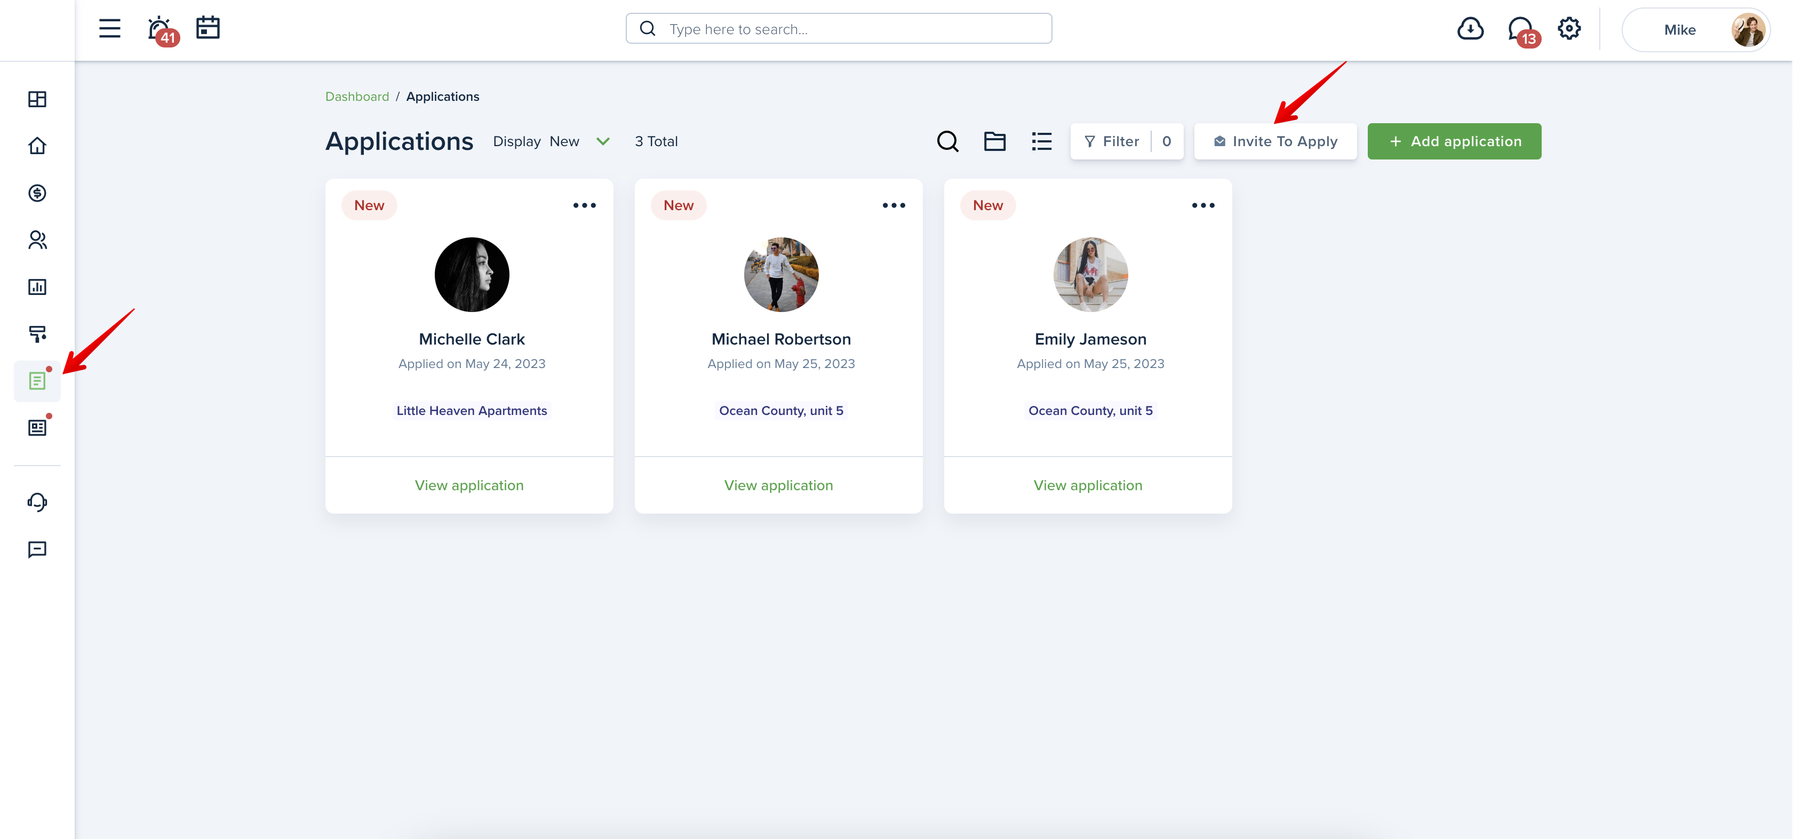Click the New badge on Emily Jameson's card
The image size is (1794, 839).
pos(987,205)
